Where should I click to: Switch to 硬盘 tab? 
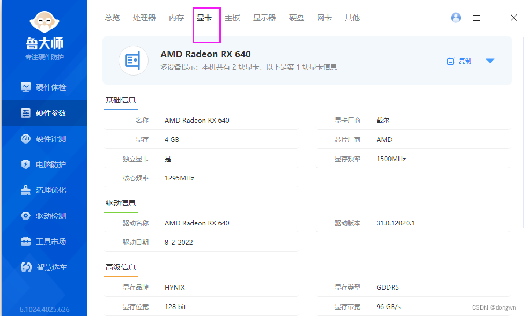pos(297,18)
